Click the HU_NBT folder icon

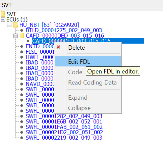[x=16, y=25]
